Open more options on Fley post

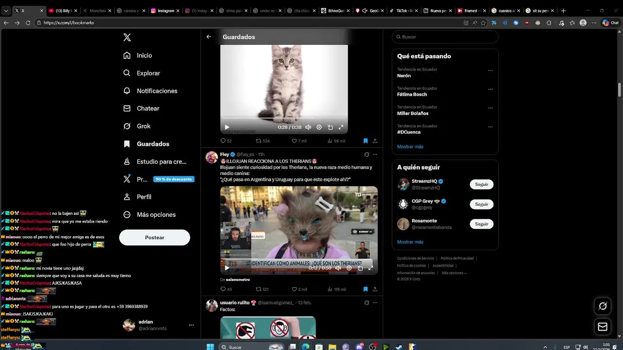click(375, 155)
